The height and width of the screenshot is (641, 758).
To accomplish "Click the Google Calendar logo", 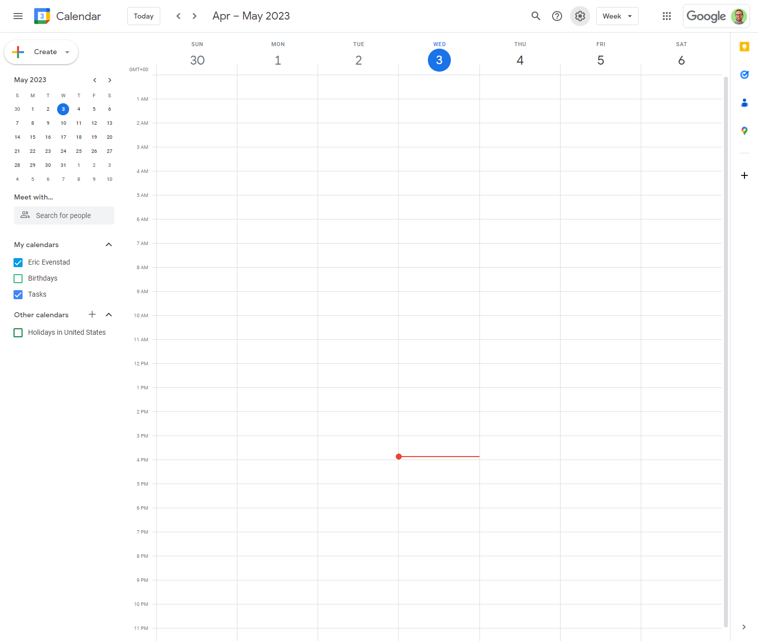I will [42, 16].
